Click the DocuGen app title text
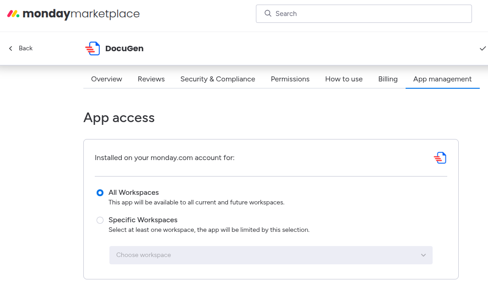 tap(124, 48)
